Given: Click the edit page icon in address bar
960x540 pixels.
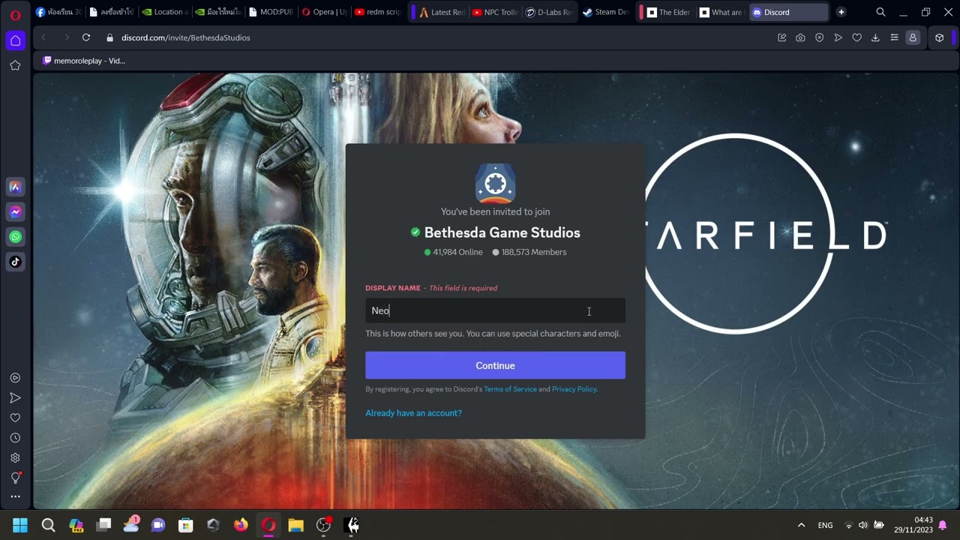Looking at the screenshot, I should click(x=781, y=37).
